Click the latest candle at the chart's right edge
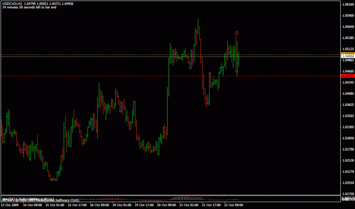Viewport: 355px width, 209px height. coord(239,59)
